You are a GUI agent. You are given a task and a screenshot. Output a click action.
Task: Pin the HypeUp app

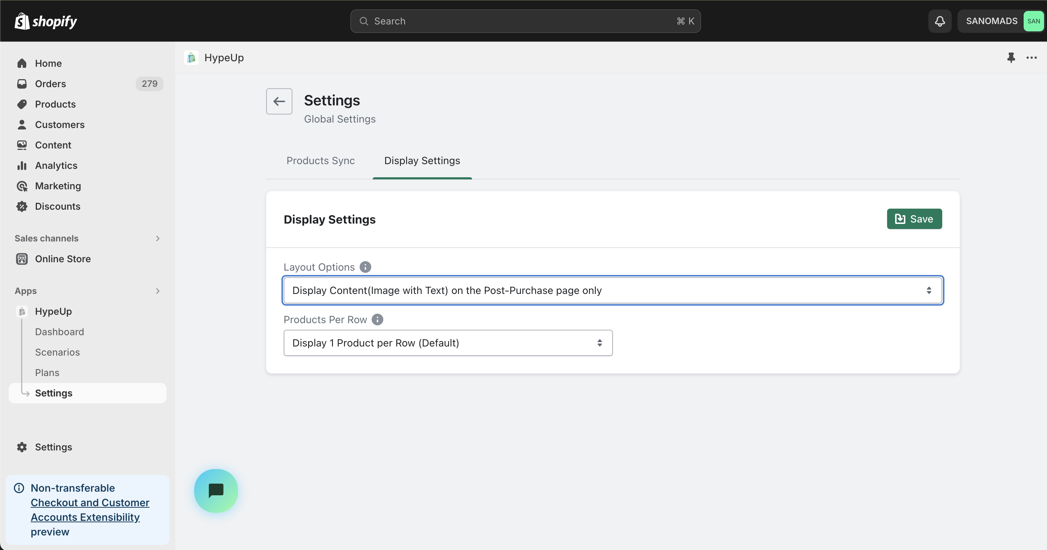(1011, 58)
